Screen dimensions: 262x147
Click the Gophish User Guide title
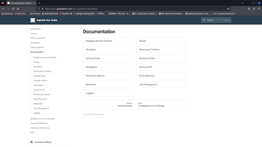click(x=47, y=20)
